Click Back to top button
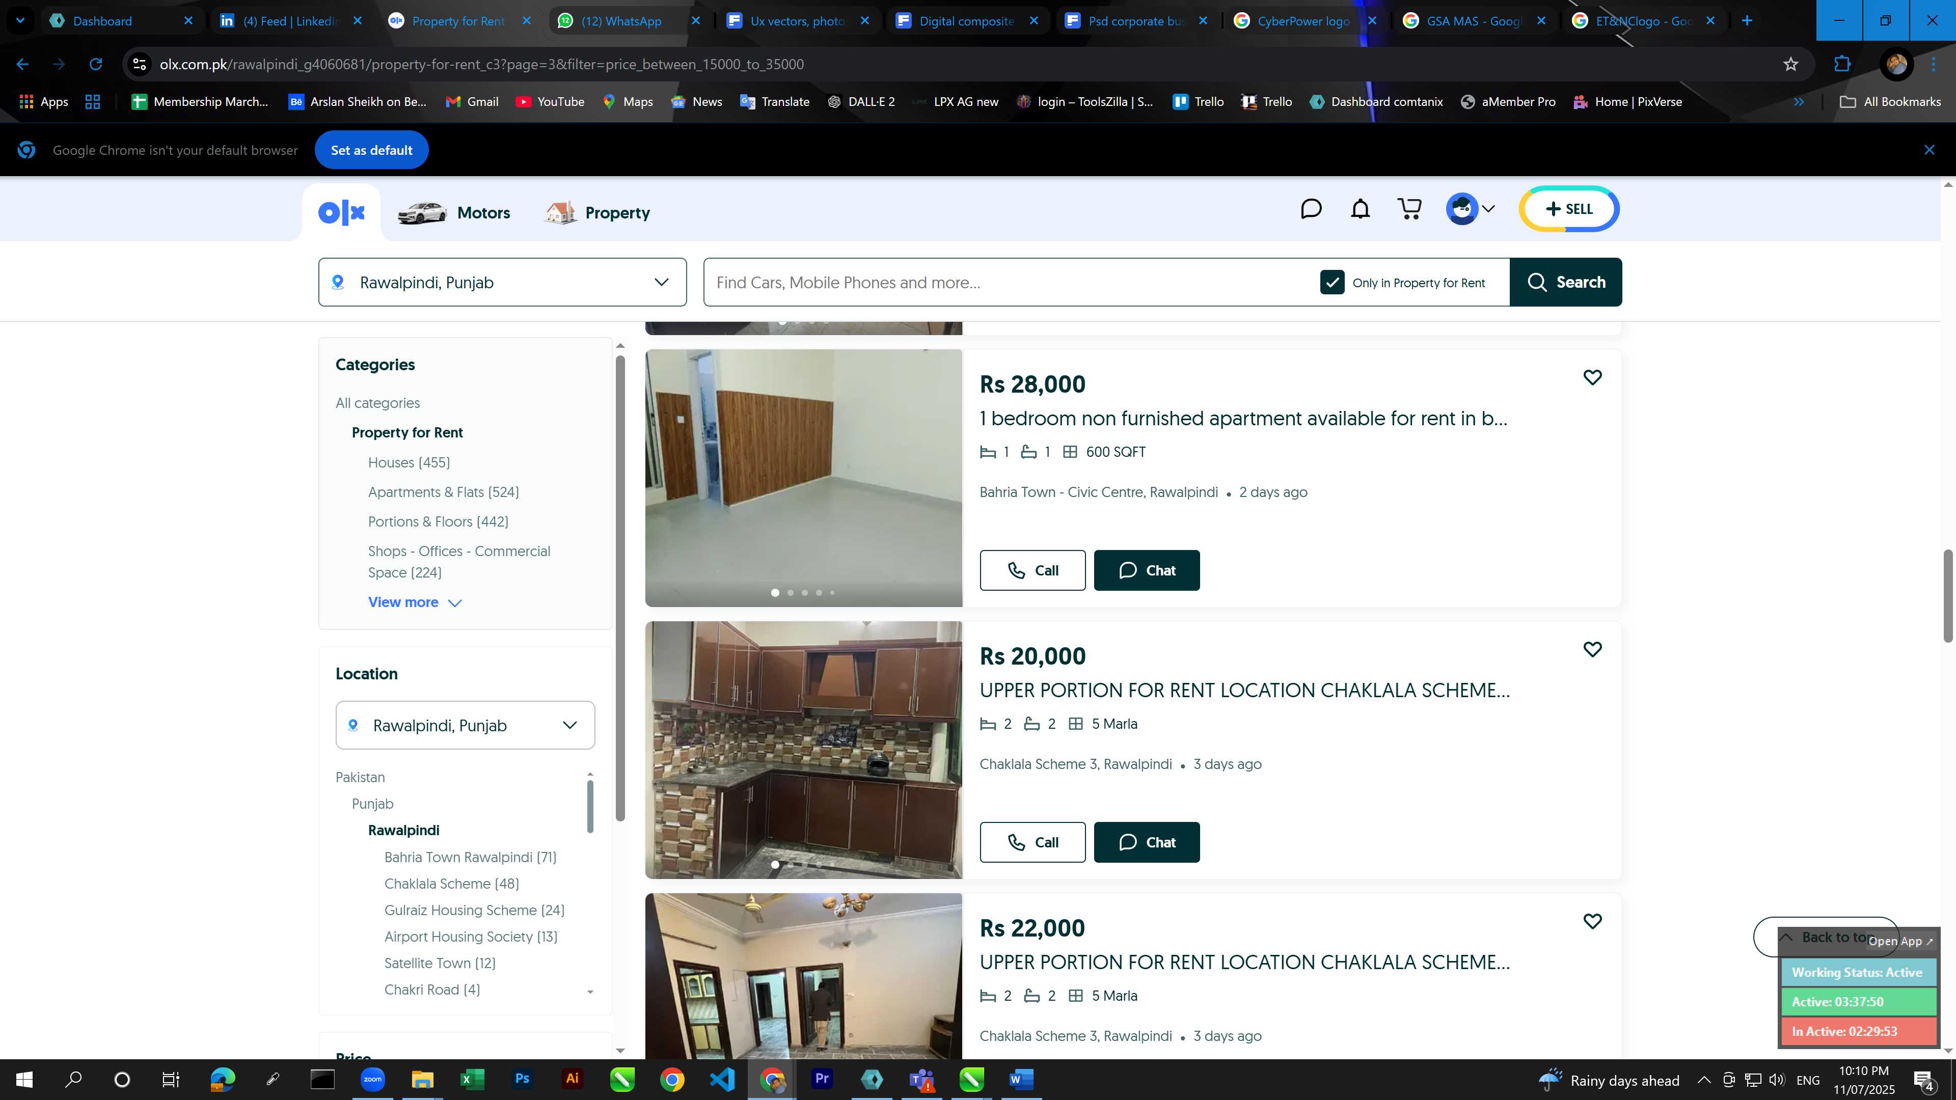This screenshot has height=1100, width=1956. 1826,937
